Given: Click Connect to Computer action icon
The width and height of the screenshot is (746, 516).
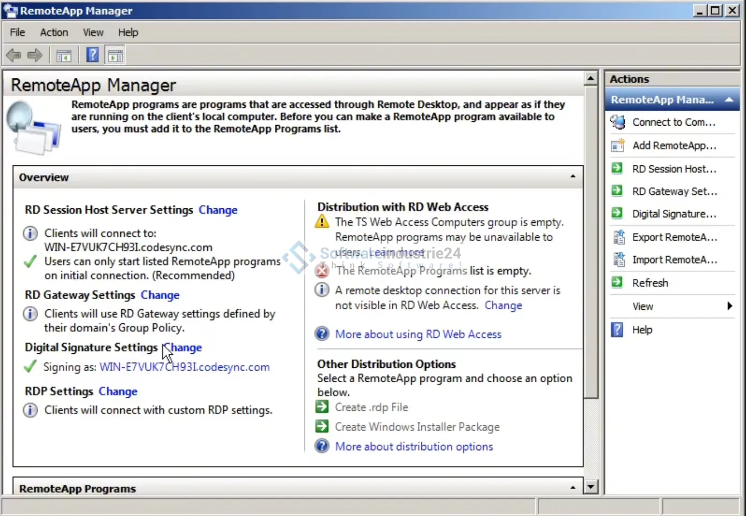Looking at the screenshot, I should (x=618, y=122).
